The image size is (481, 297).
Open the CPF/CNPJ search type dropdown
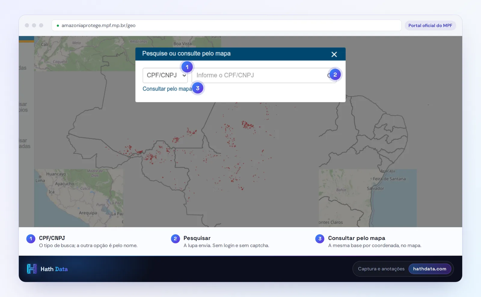point(165,75)
